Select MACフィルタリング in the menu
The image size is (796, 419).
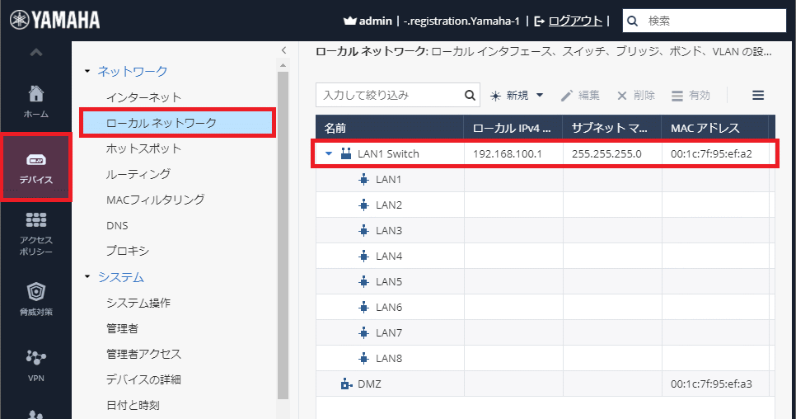[155, 200]
